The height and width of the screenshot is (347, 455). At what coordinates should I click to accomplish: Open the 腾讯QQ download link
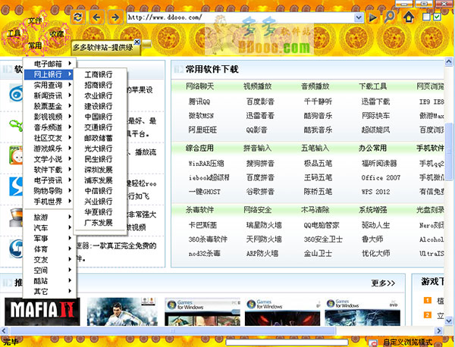pyautogui.click(x=199, y=102)
